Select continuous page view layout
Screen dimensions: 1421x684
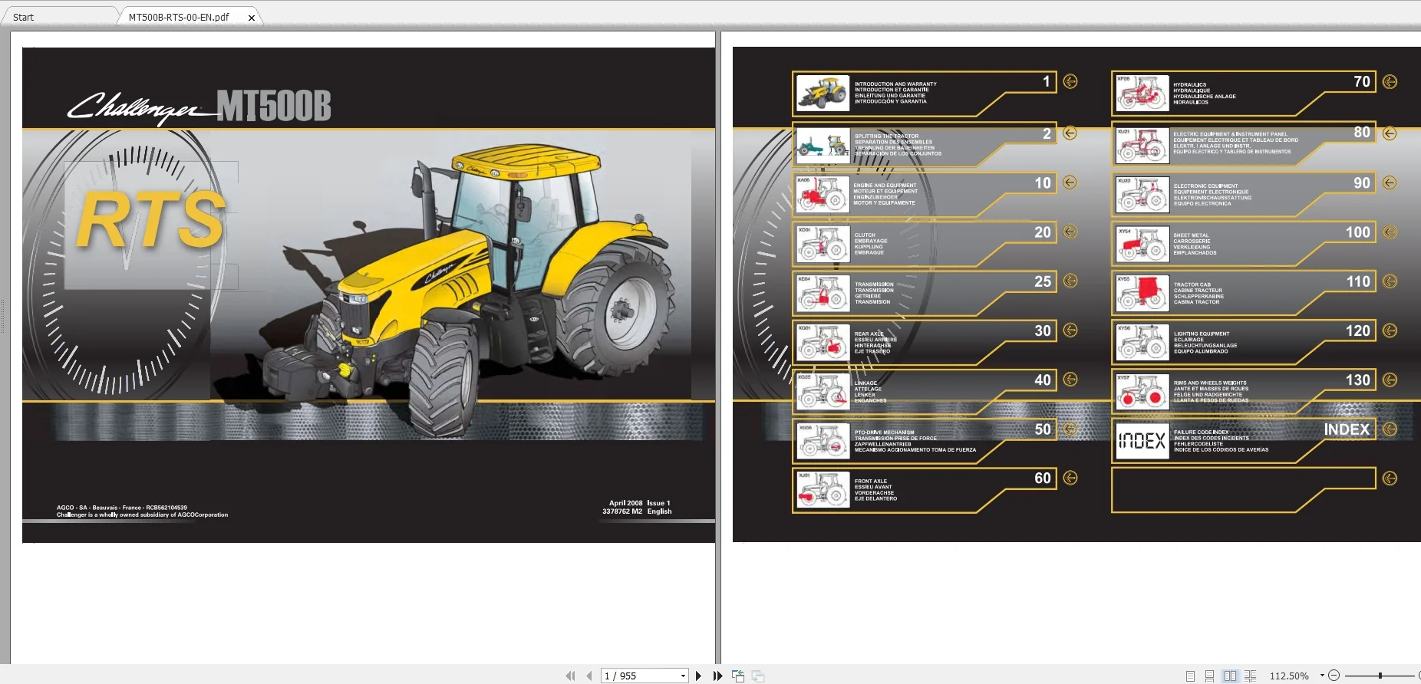tap(1209, 676)
